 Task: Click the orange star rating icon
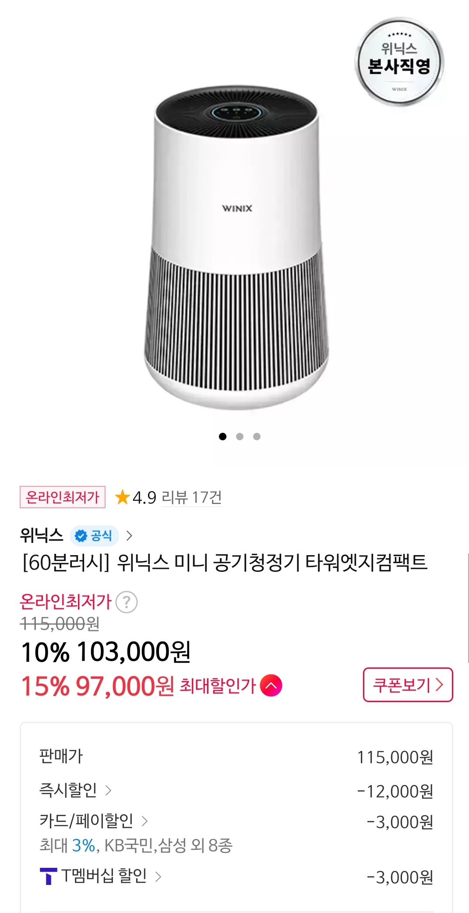coord(122,497)
